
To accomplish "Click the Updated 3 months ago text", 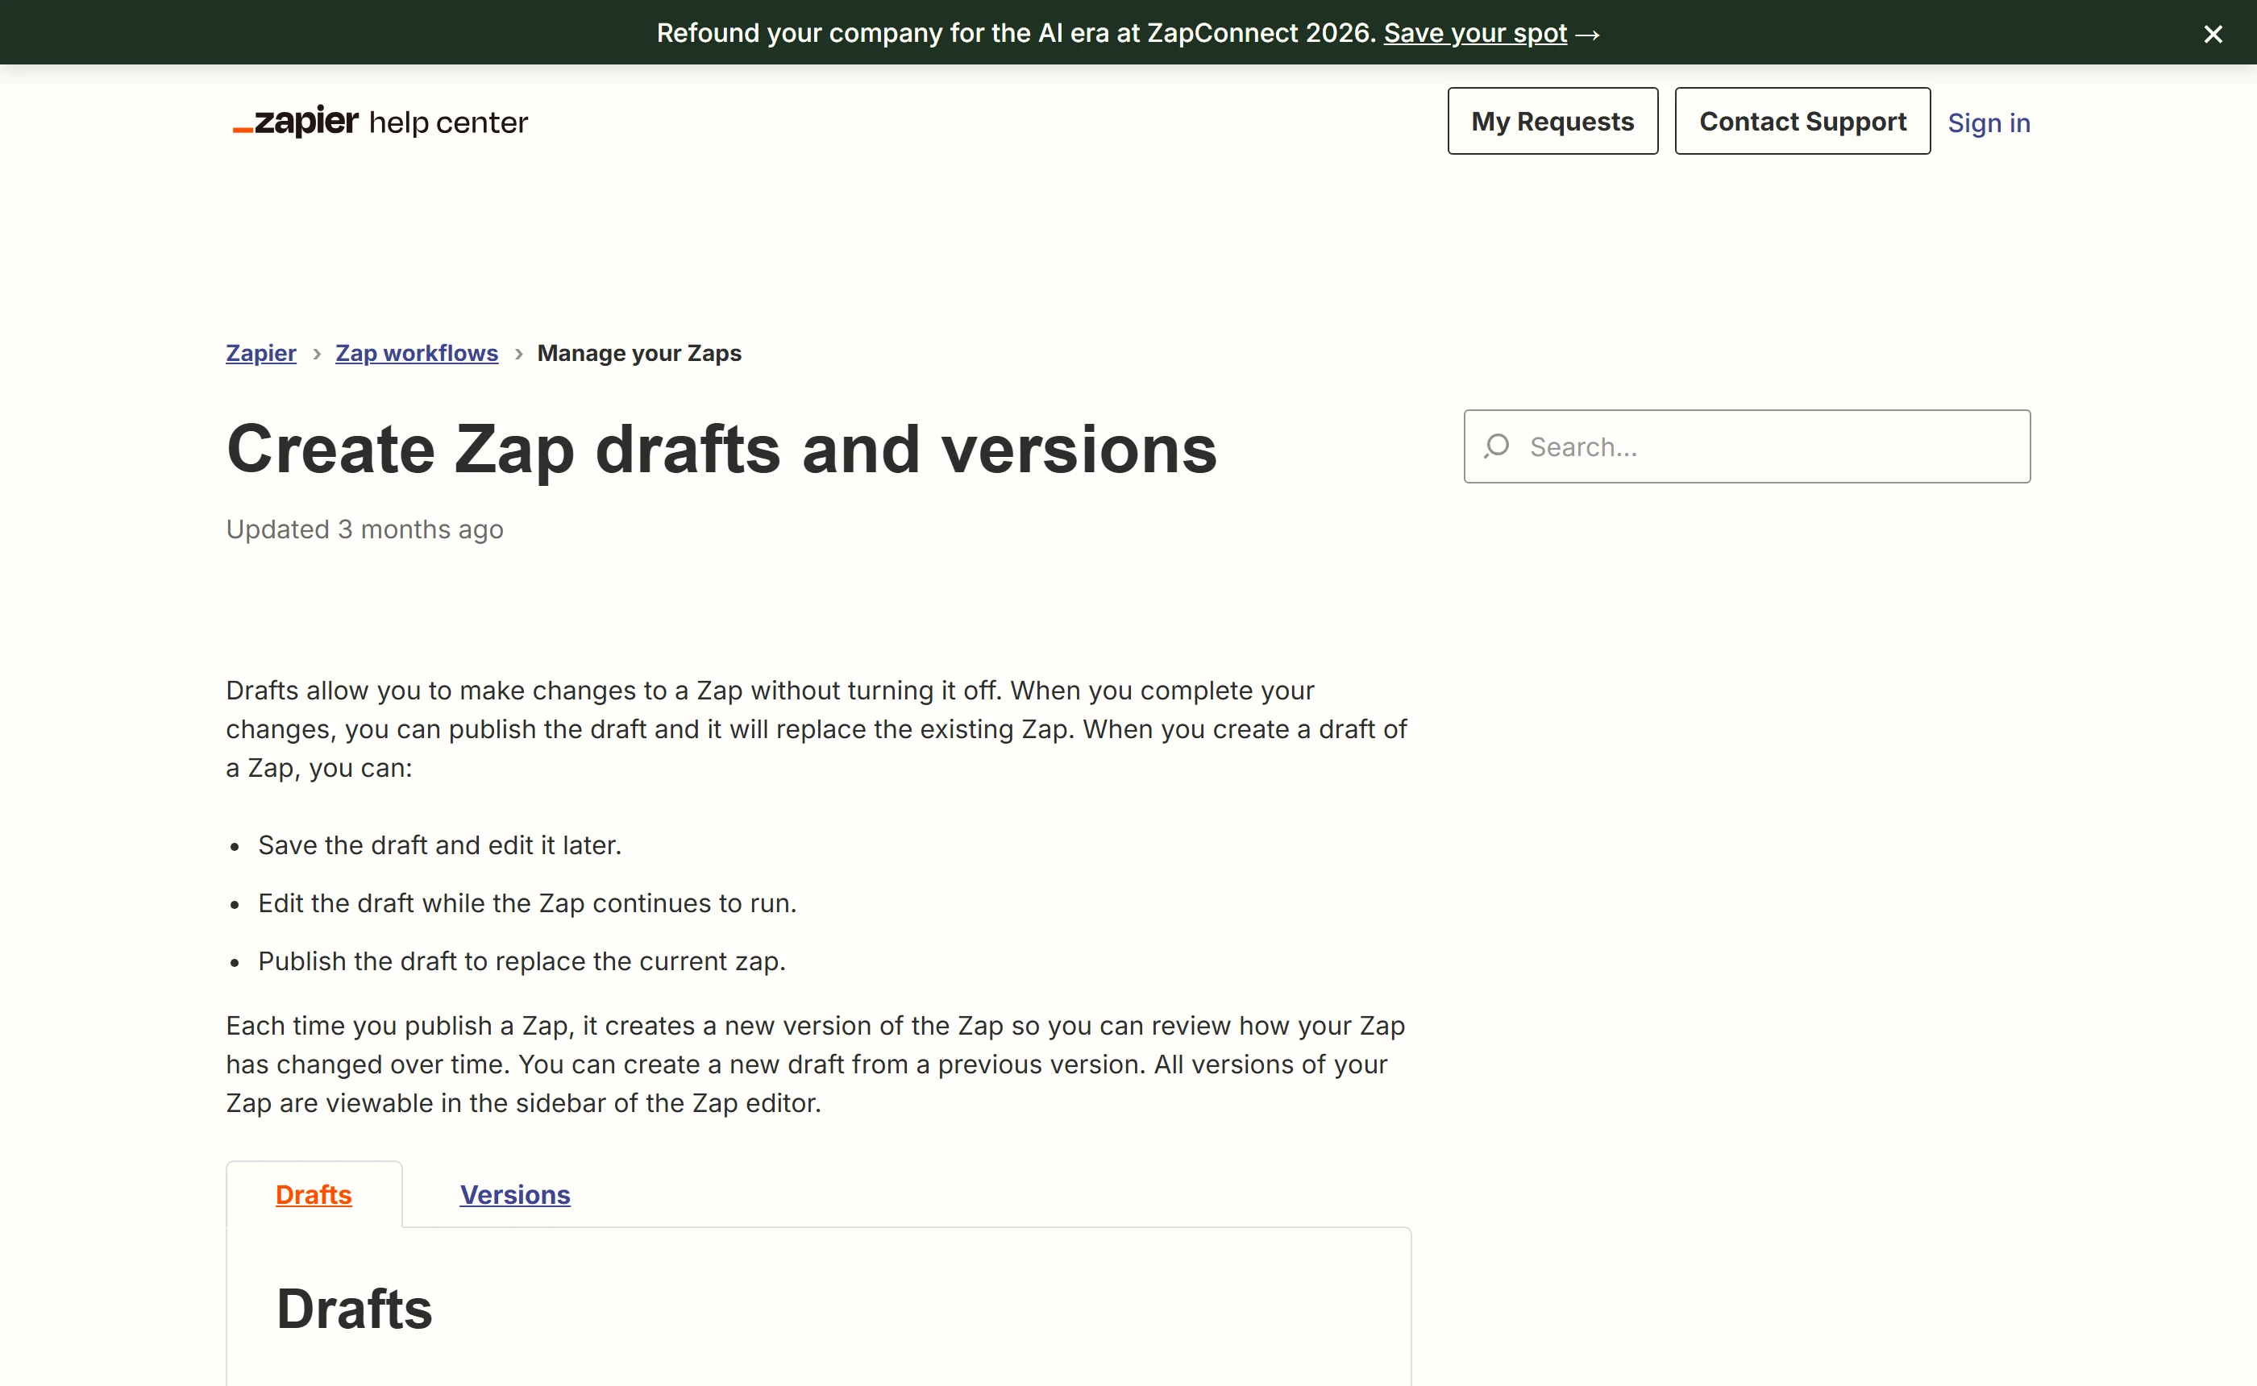I will point(365,529).
